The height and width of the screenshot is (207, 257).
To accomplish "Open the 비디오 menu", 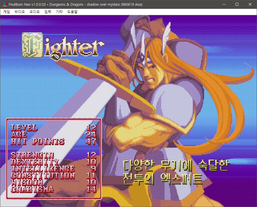I will pos(20,12).
